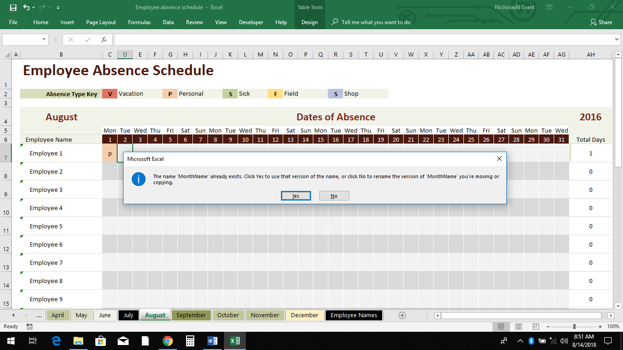The height and width of the screenshot is (350, 623).
Task: Open the Employee Names sheet tab
Action: [x=354, y=315]
